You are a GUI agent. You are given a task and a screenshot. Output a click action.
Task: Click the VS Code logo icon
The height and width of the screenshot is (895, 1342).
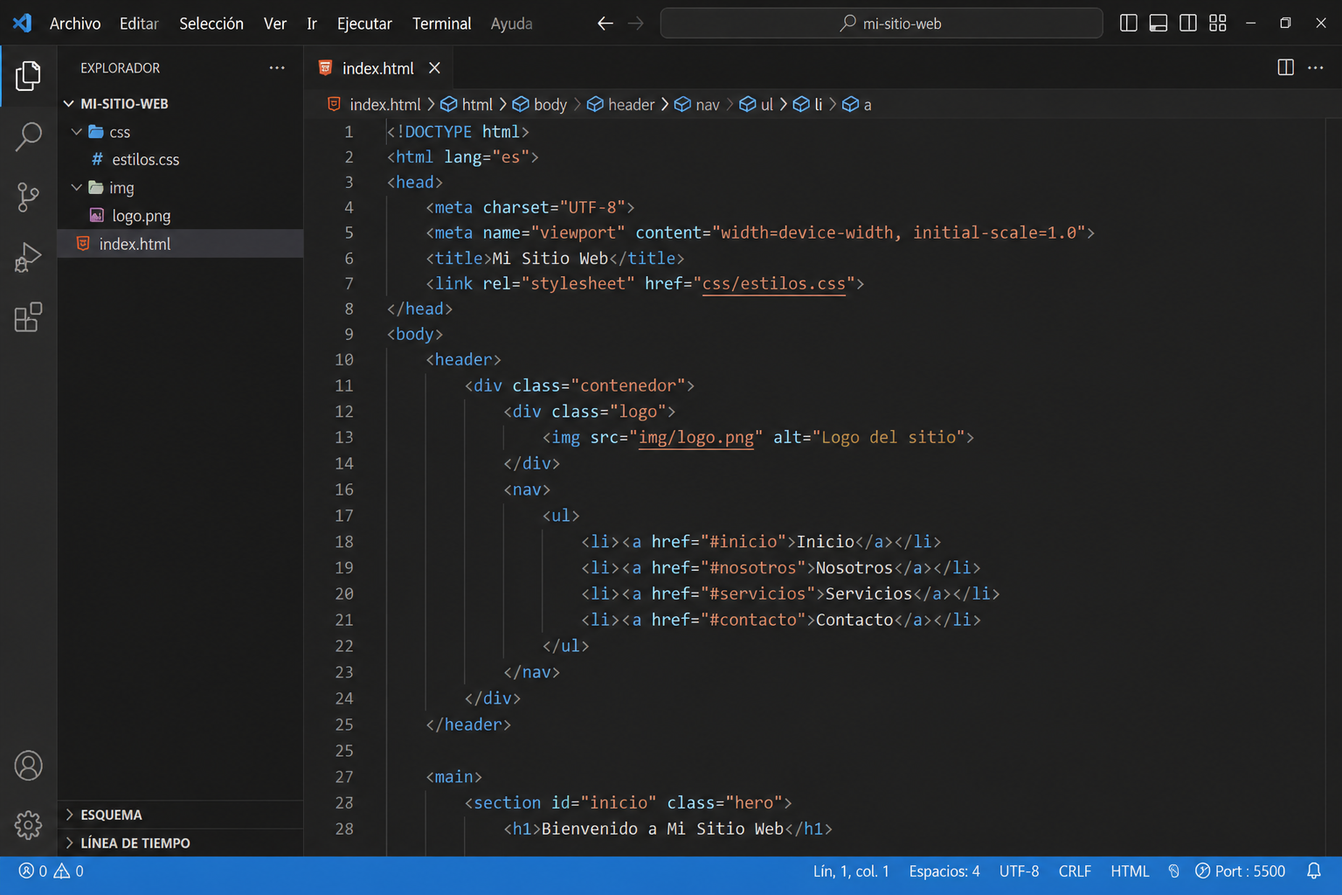click(x=23, y=24)
